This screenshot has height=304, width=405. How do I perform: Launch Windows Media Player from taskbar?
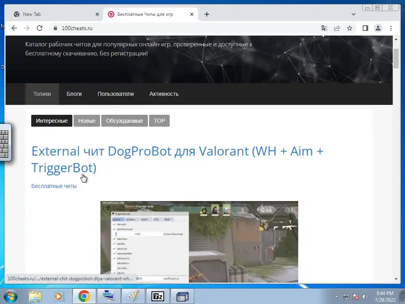59,296
